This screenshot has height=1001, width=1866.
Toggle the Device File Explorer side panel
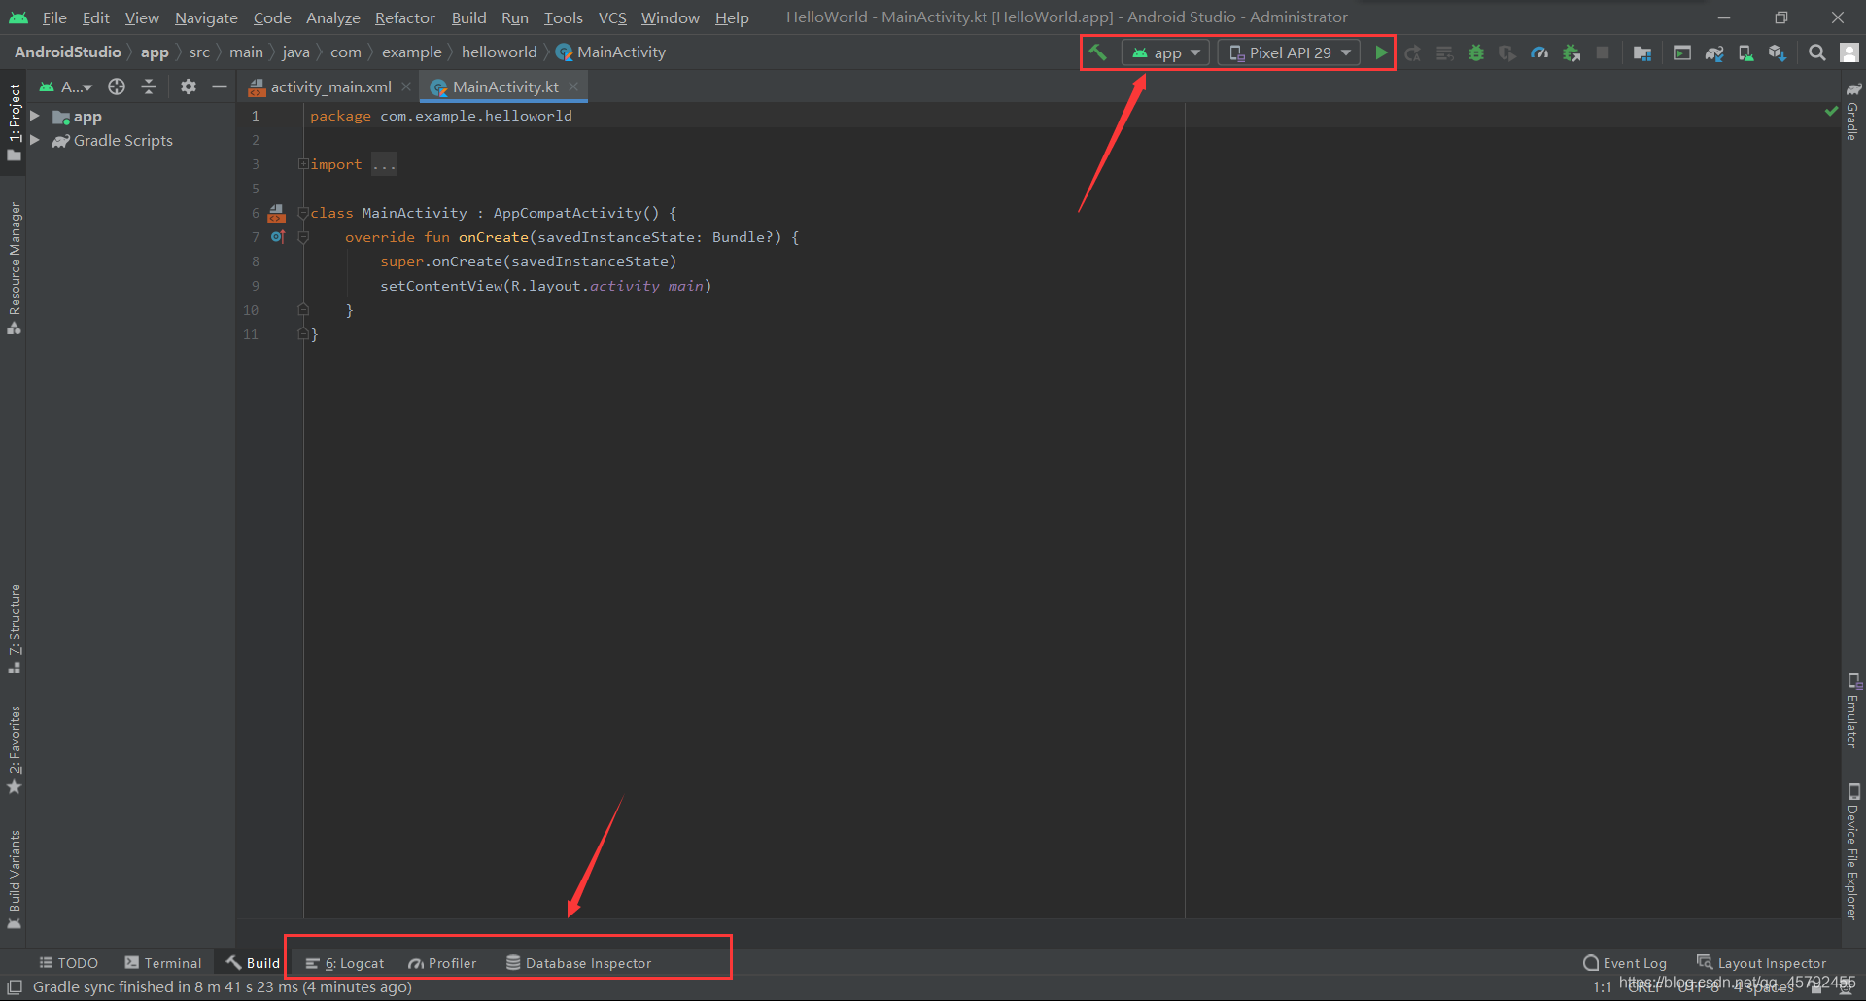click(x=1852, y=851)
